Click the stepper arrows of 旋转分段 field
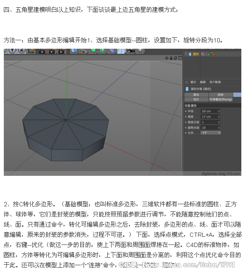Viewport: 246px width, 272px height. [x=219, y=128]
